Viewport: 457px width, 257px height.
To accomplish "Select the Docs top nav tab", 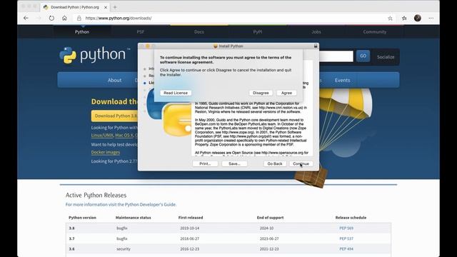I will coord(199,31).
